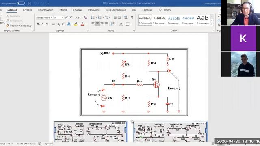Click the Поиск search box
Image resolution: width=260 pixels, height=146 pixels.
point(165,10)
